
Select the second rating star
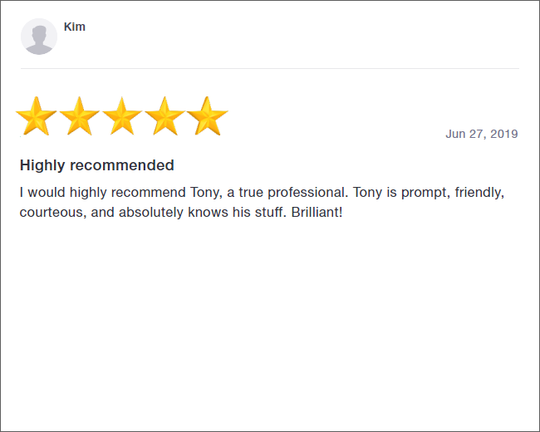pos(80,116)
